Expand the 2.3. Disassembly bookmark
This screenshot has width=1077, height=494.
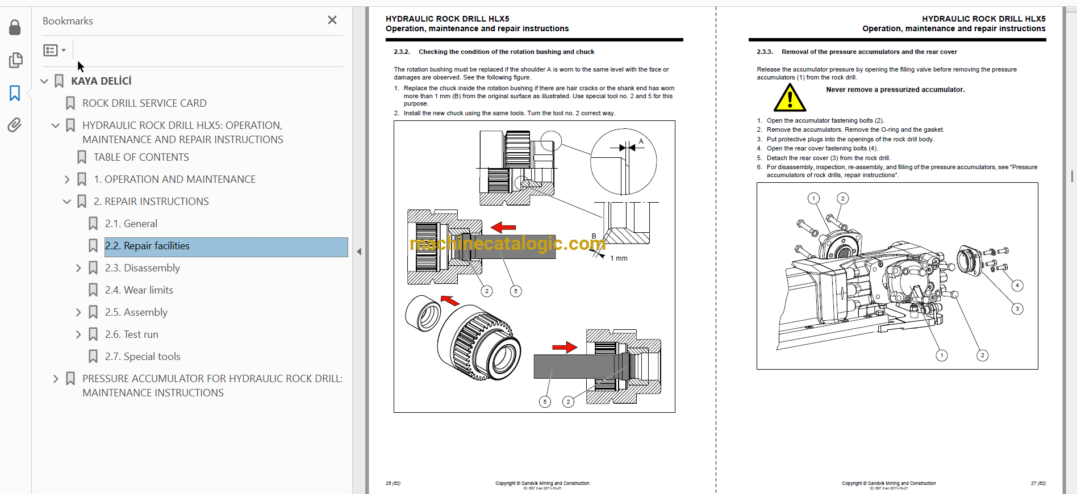coord(78,268)
